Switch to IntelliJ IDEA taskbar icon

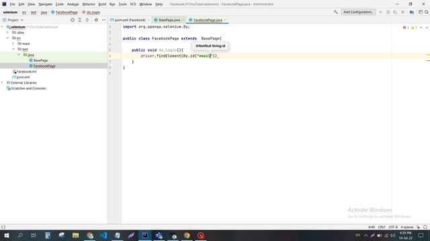pos(145,235)
